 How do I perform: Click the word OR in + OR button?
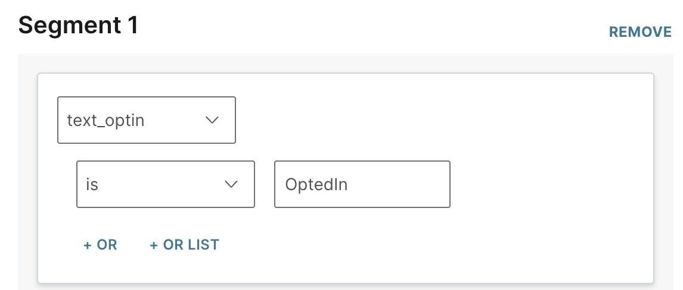(x=107, y=245)
